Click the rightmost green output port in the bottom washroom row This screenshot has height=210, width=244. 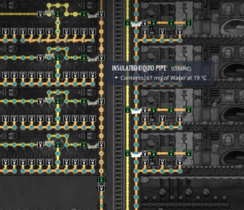189,153
